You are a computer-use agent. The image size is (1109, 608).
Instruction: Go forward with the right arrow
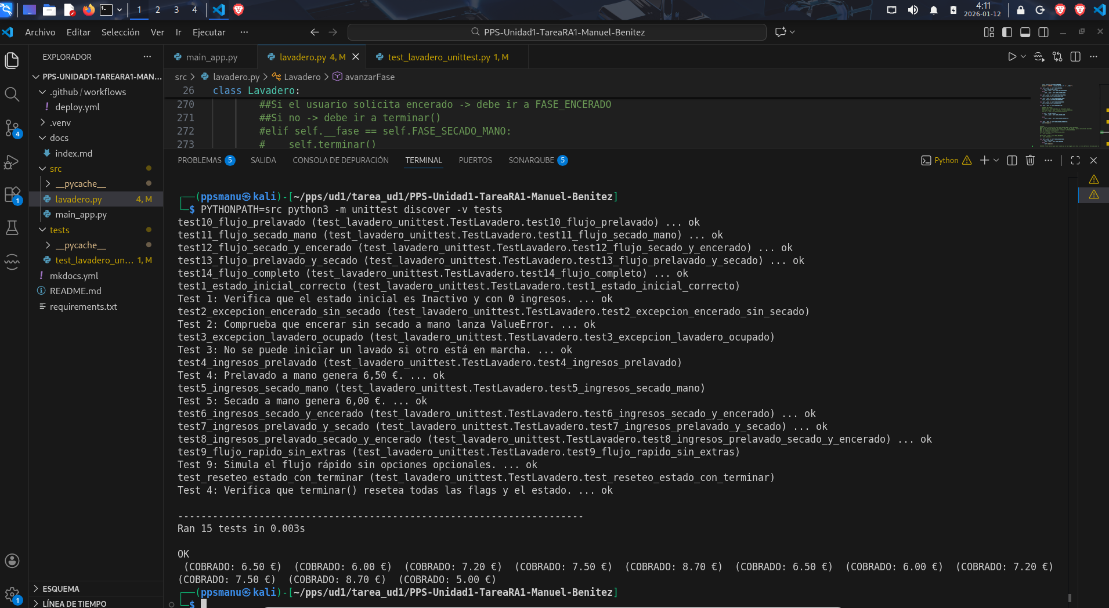coord(333,32)
